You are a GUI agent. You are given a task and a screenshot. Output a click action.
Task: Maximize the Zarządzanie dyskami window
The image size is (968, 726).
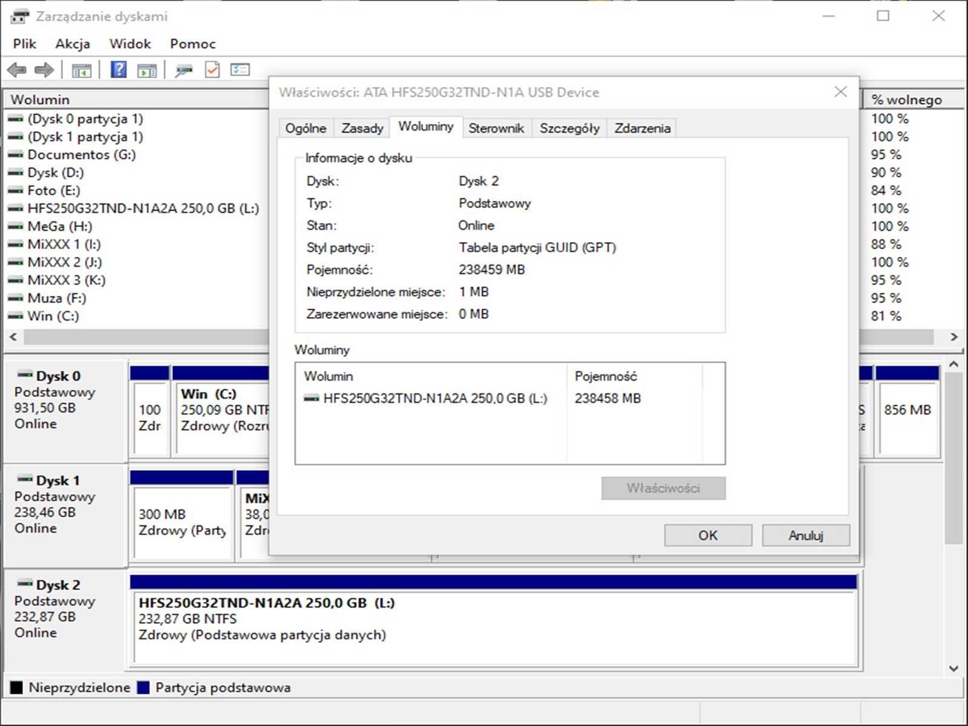(883, 16)
